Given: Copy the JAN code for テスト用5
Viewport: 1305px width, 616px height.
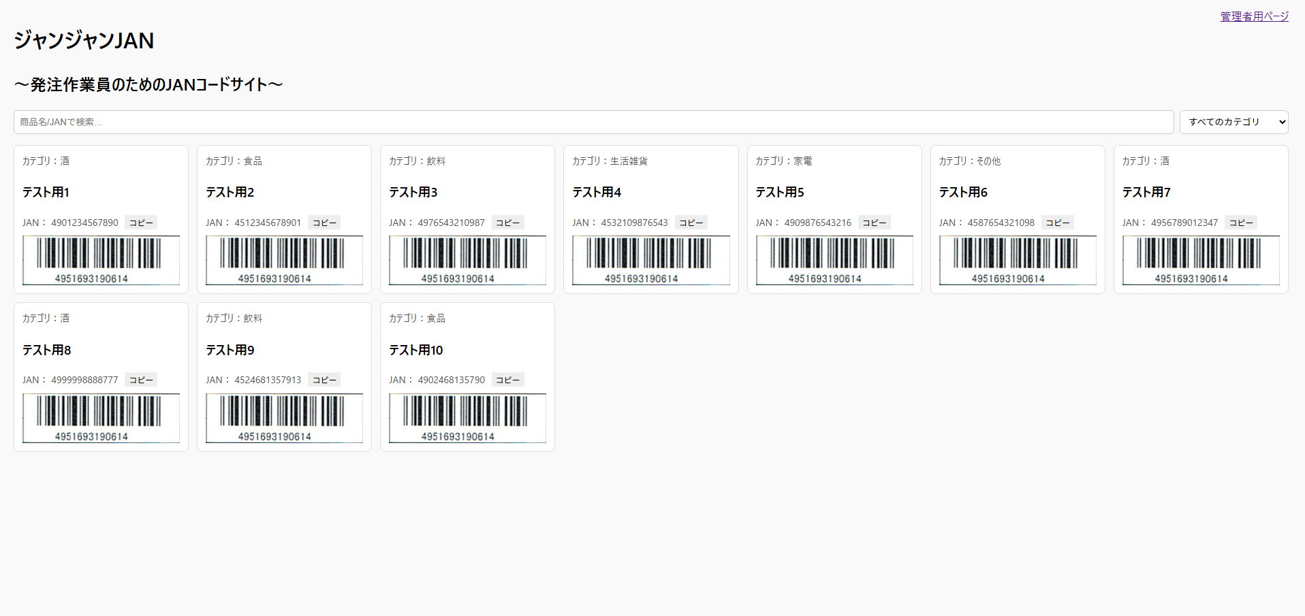Looking at the screenshot, I should pyautogui.click(x=874, y=222).
